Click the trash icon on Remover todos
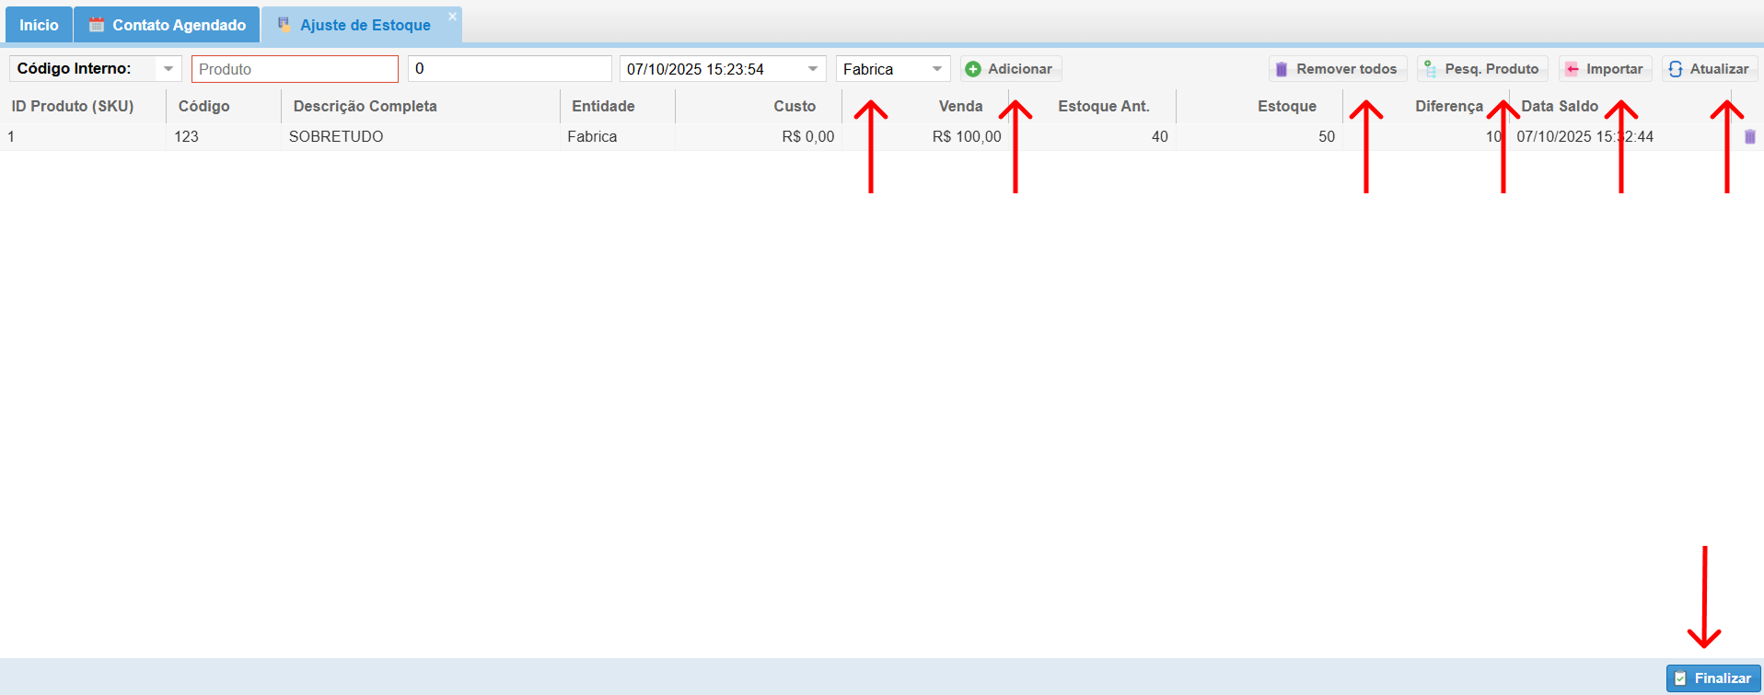The width and height of the screenshot is (1764, 695). click(1281, 69)
